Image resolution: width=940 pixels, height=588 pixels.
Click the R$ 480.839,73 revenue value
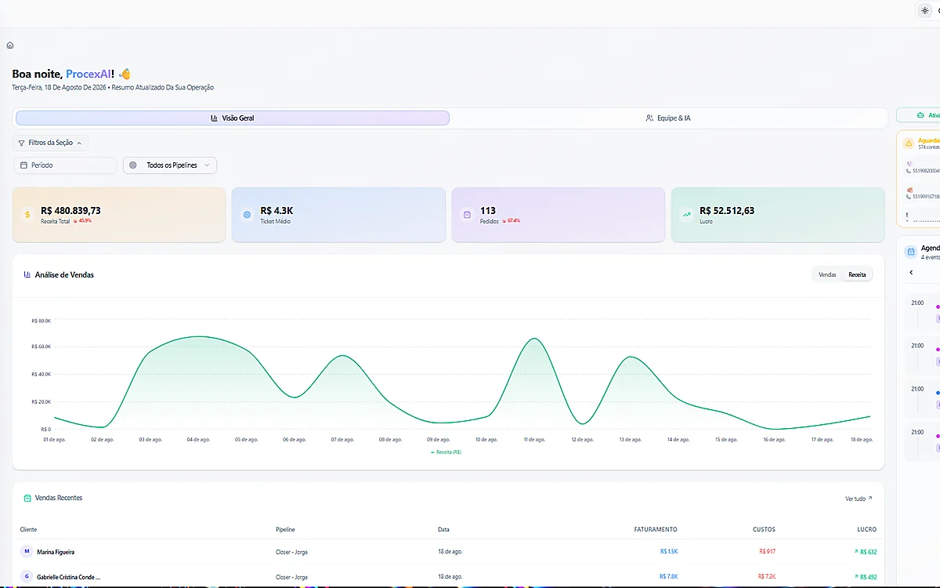70,210
